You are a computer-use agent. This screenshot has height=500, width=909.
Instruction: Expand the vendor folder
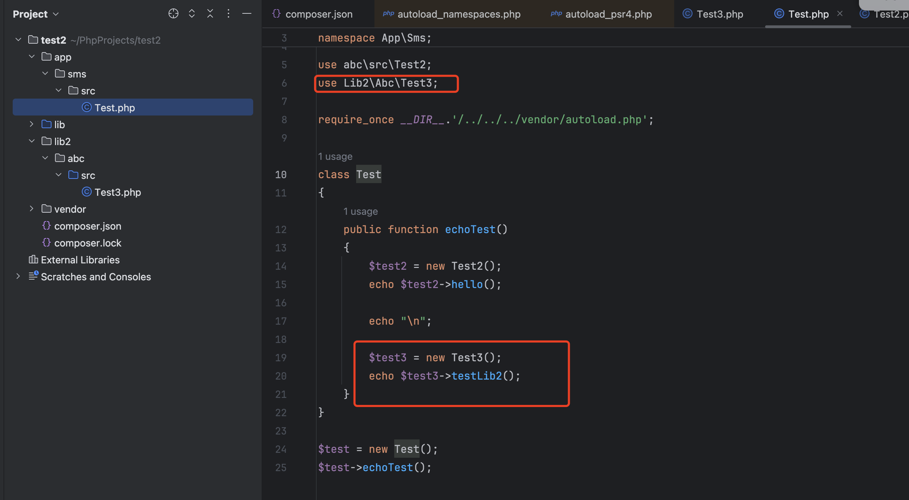32,208
